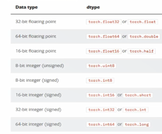Click the torch.float32 code label
This screenshot has height=134, width=162.
click(x=104, y=22)
